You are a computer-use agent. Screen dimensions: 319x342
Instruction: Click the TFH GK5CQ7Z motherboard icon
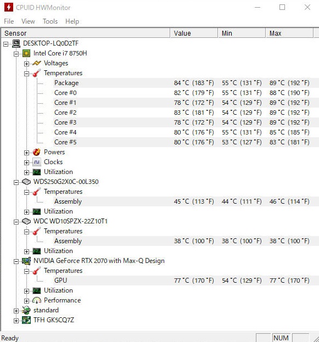[x=26, y=320]
